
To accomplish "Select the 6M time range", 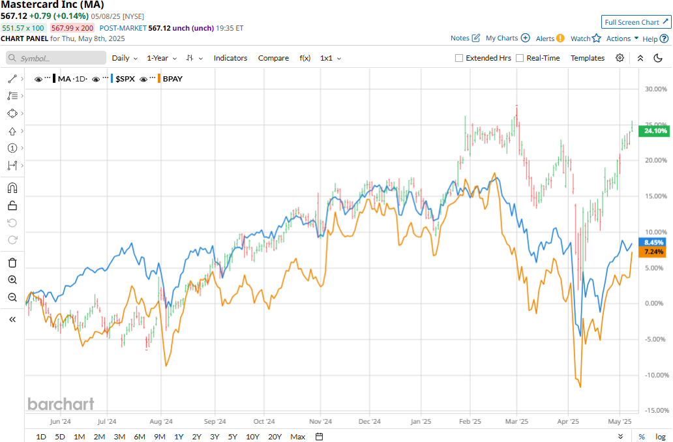I will click(x=140, y=436).
